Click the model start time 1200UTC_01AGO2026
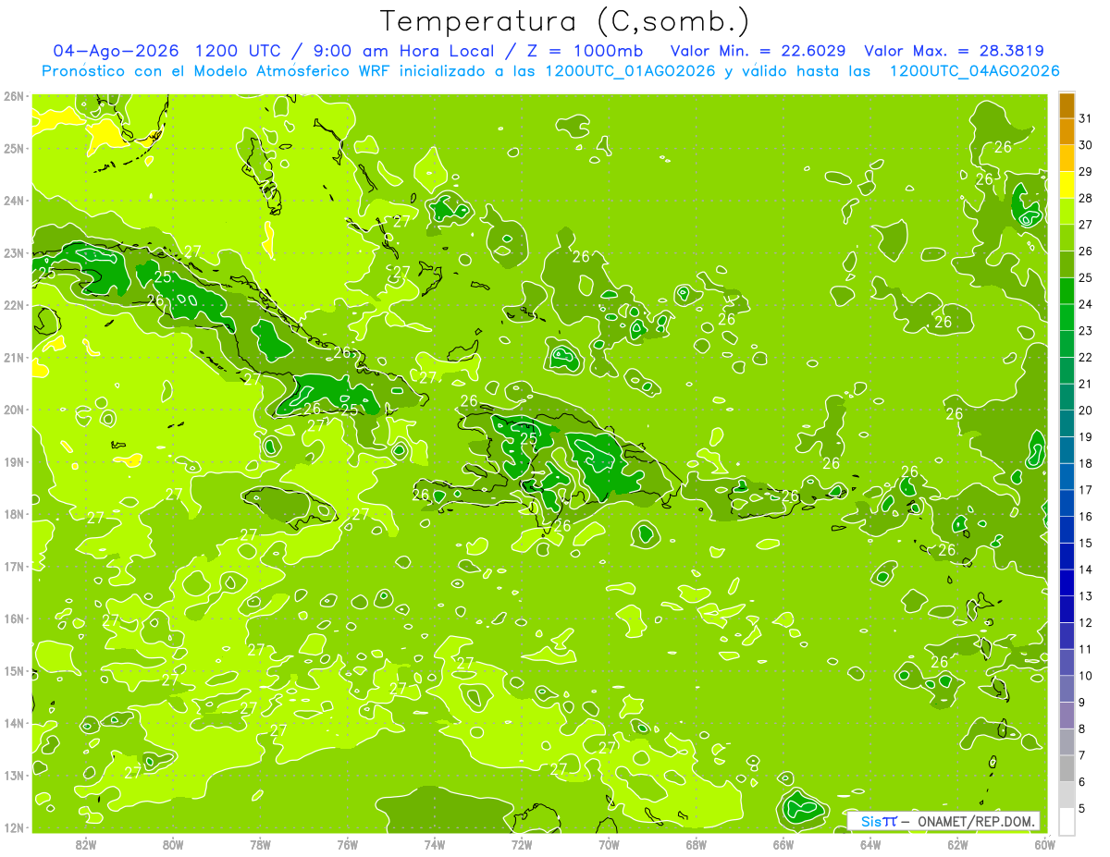 point(630,71)
